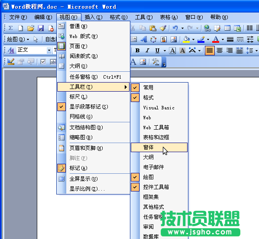The height and width of the screenshot is (239, 259).
Task: Center align the paragraph
Action: (220, 51)
